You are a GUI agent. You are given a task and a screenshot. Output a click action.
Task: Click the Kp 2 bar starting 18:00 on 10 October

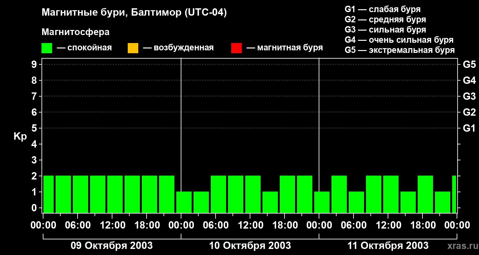[x=287, y=194]
